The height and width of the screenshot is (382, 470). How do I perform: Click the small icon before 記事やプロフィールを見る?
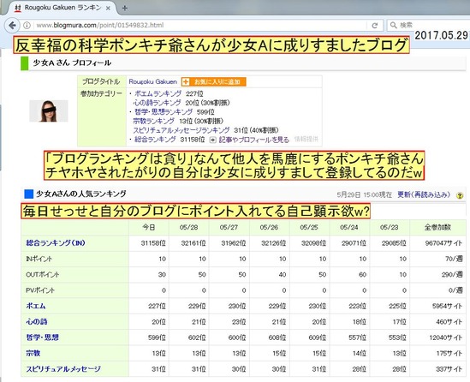pyautogui.click(x=212, y=140)
